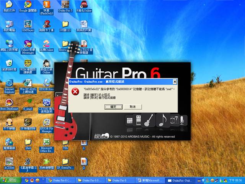Click the 取消 button in error dialog
Screen dimensions: 245x184
click(133, 107)
